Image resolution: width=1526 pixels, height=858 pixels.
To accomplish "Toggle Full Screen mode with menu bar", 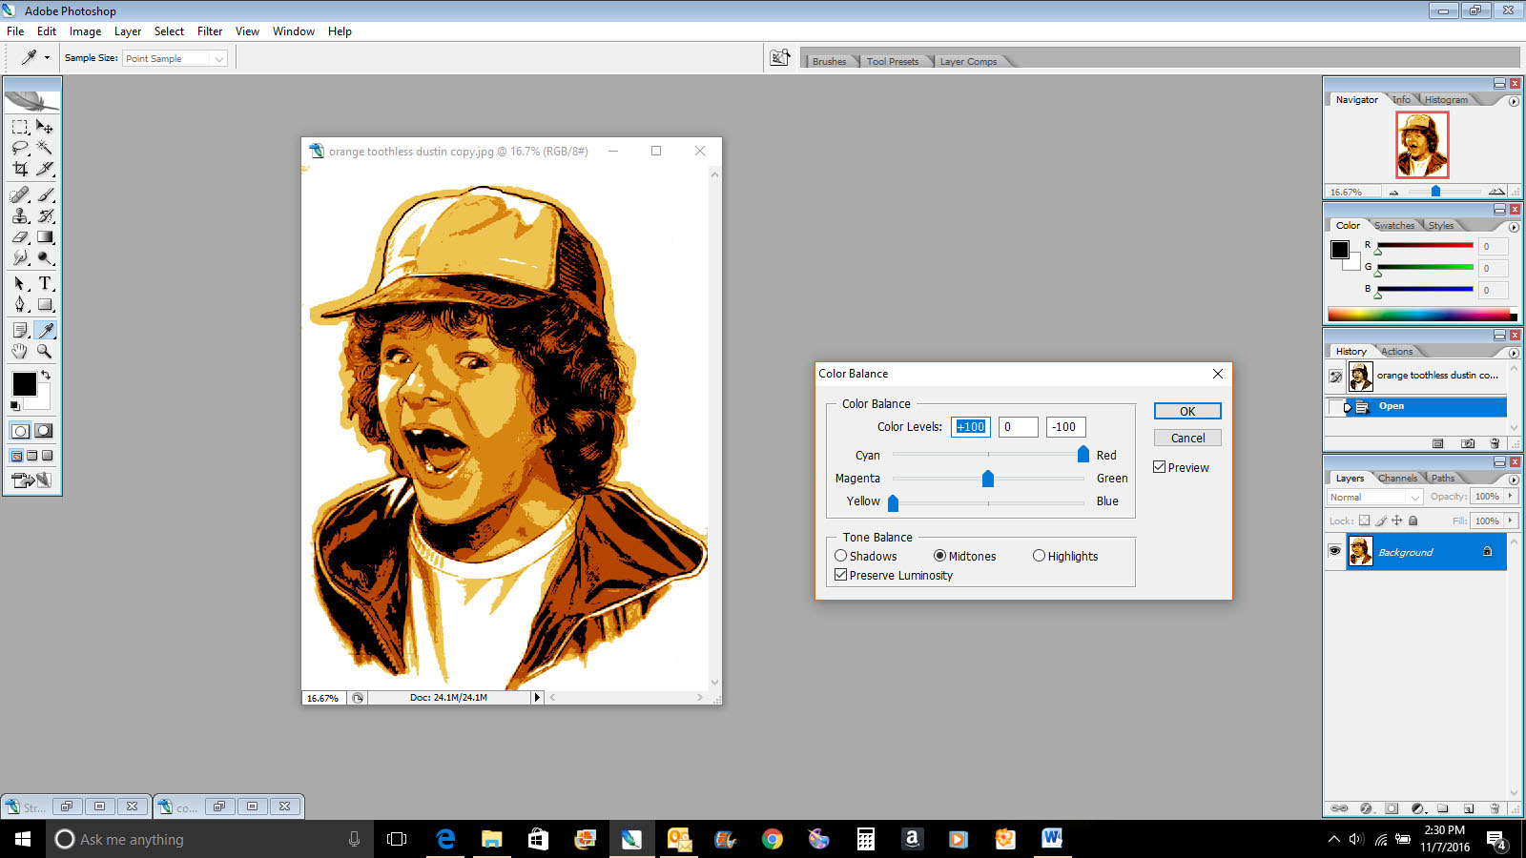I will 31,456.
